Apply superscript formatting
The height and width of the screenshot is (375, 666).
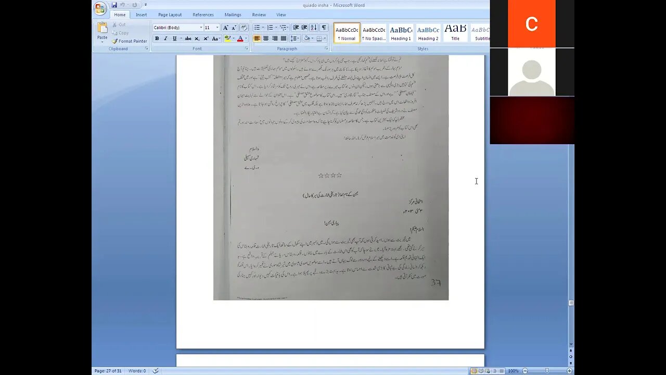click(206, 39)
